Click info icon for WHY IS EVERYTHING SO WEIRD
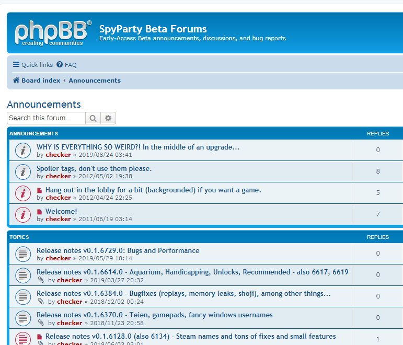Viewport: 403px width, 345px height. coord(23,151)
